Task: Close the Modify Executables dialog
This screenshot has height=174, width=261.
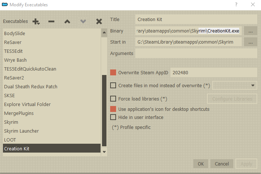Action: [252, 5]
